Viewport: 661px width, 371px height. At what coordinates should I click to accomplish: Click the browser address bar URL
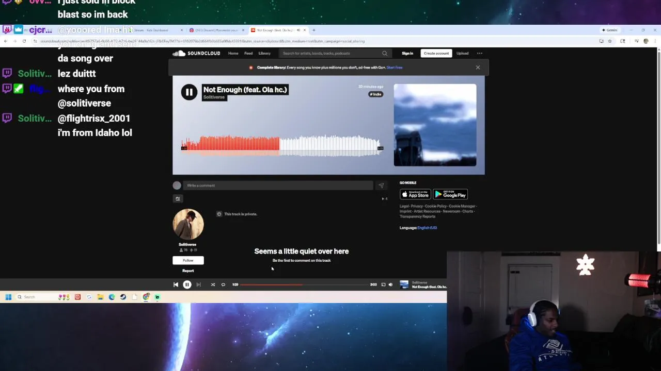tap(202, 41)
